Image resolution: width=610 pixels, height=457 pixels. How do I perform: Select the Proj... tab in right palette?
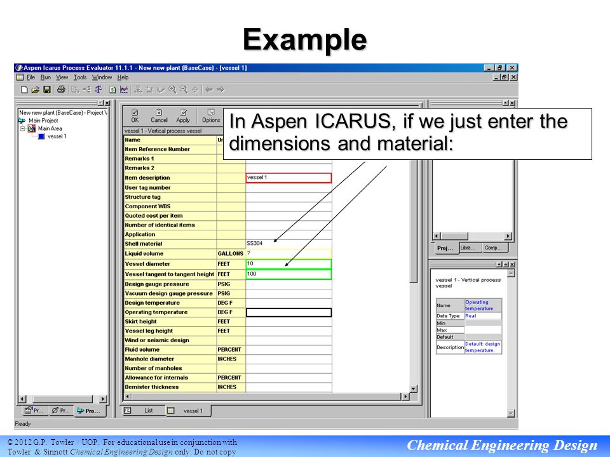pos(445,248)
